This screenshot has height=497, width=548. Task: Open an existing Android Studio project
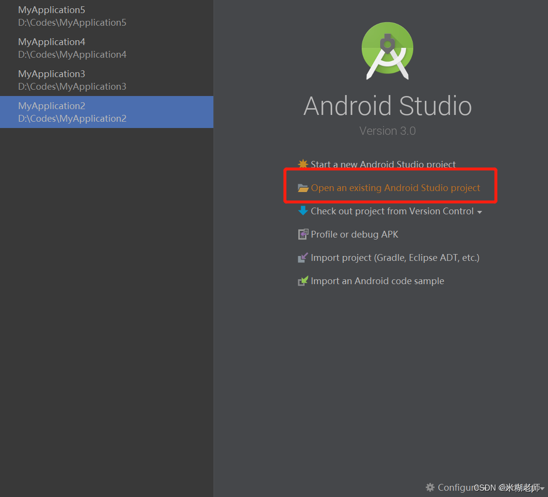click(395, 188)
